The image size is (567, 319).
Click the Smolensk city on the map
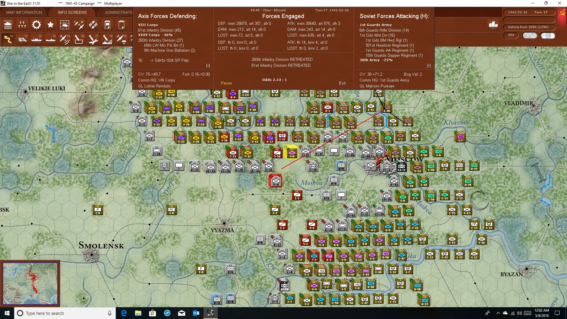point(92,255)
